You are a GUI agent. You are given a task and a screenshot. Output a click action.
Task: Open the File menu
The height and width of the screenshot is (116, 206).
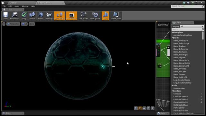pyautogui.click(x=4, y=6)
